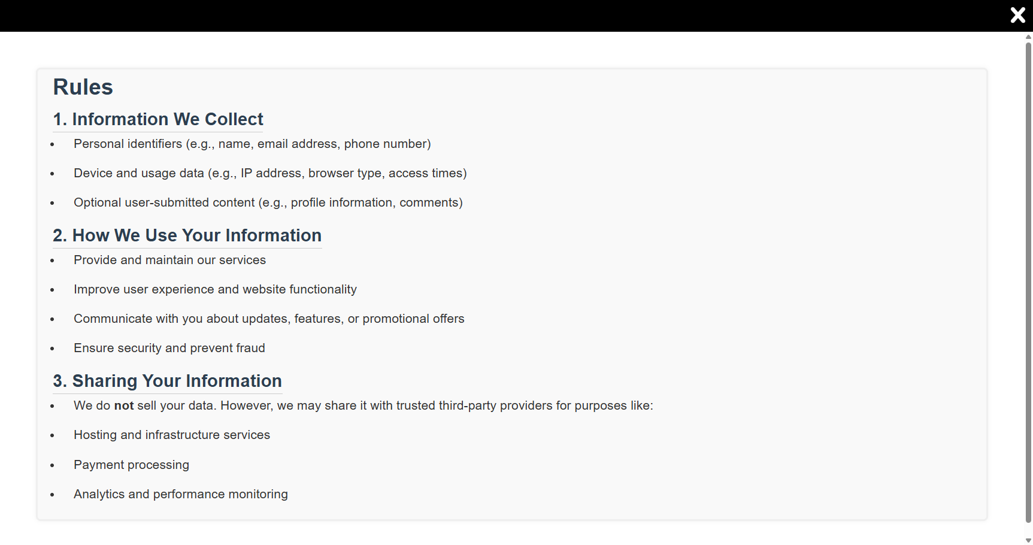Select the "Payment processing" list item
Screen dimensions: 1033x545
tap(131, 465)
